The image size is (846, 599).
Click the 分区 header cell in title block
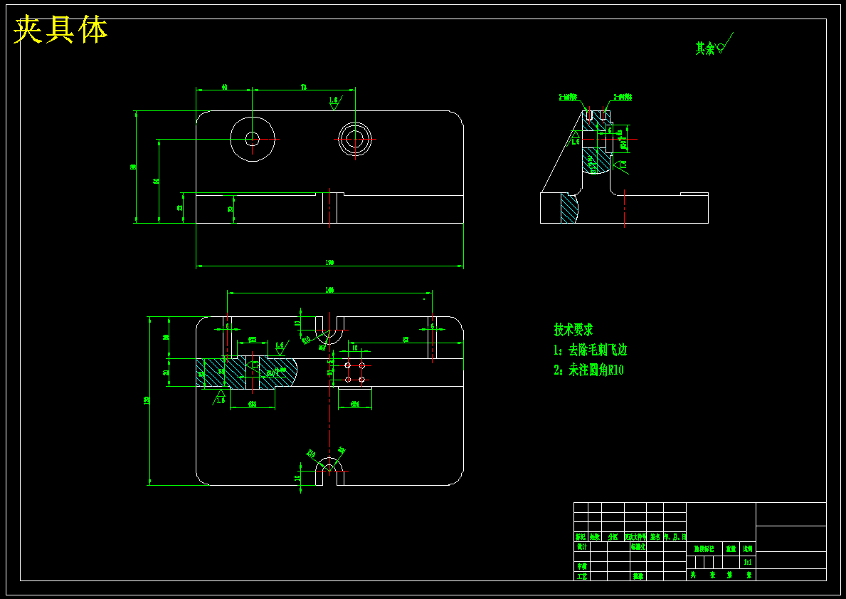tap(613, 538)
